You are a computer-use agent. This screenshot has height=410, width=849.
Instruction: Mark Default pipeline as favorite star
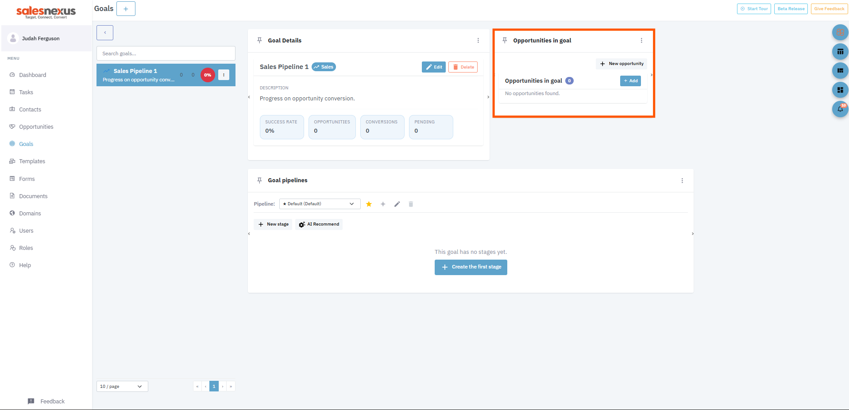pyautogui.click(x=369, y=204)
